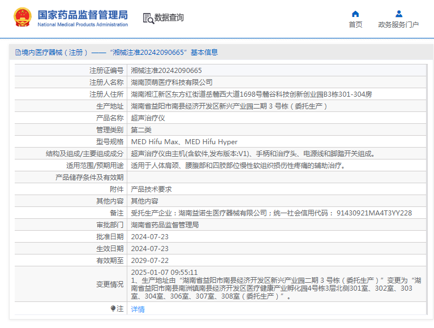Open the 政务服务门户 navigation text link
Viewport: 434px width, 328px height.
coord(398,25)
